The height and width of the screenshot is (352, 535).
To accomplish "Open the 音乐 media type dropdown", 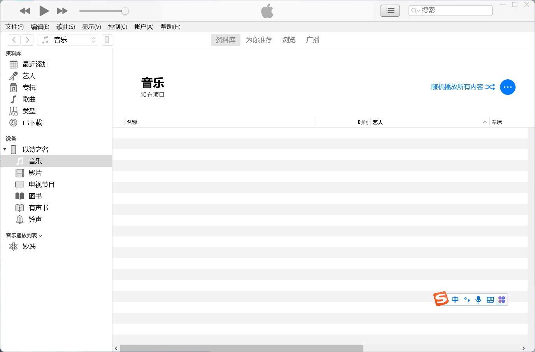I will 68,40.
